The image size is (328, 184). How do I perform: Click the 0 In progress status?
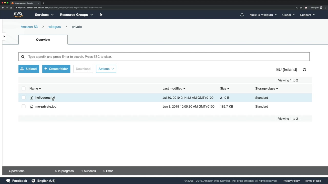pyautogui.click(x=64, y=171)
